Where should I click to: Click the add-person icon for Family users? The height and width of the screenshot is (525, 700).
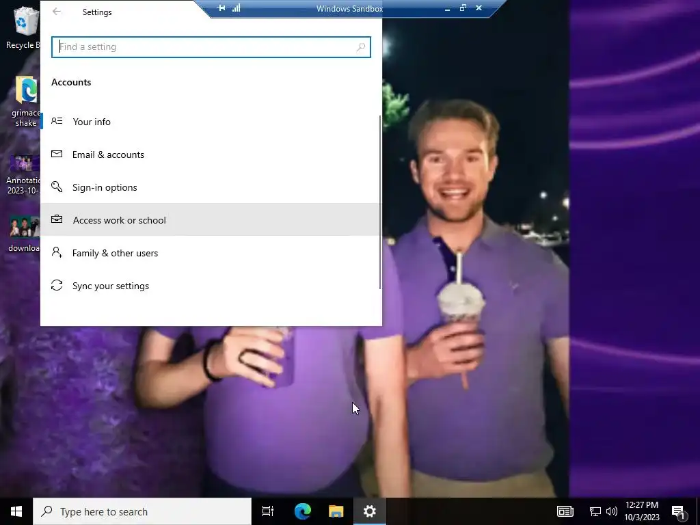[57, 252]
